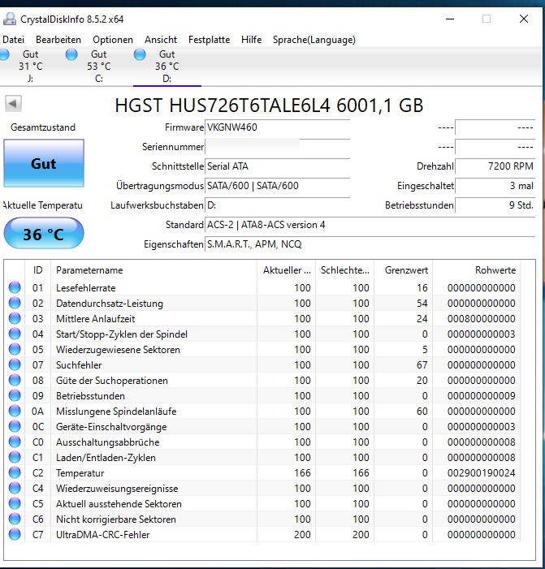Click status orb for Wiederzugewiesene Sektoren
This screenshot has height=569, width=545.
(15, 349)
